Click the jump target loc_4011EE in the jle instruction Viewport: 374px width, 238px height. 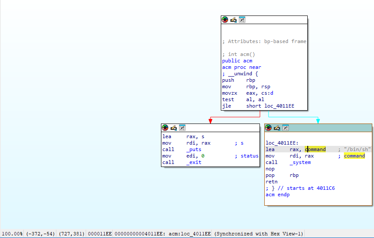pyautogui.click(x=278, y=106)
